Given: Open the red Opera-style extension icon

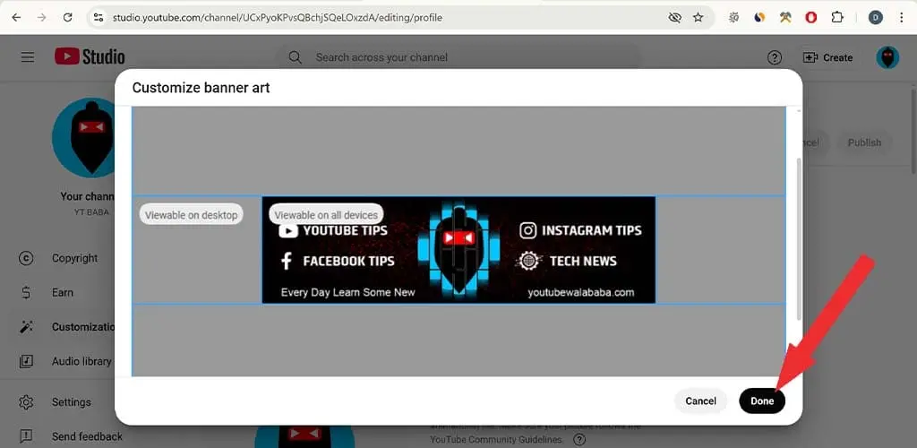Looking at the screenshot, I should point(811,18).
